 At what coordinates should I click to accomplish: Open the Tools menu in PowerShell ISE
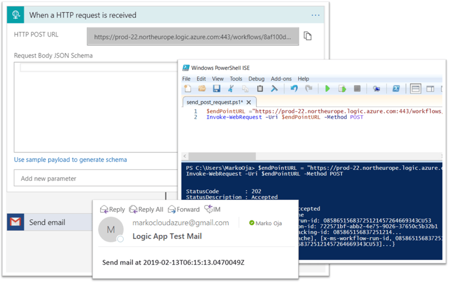coord(236,79)
